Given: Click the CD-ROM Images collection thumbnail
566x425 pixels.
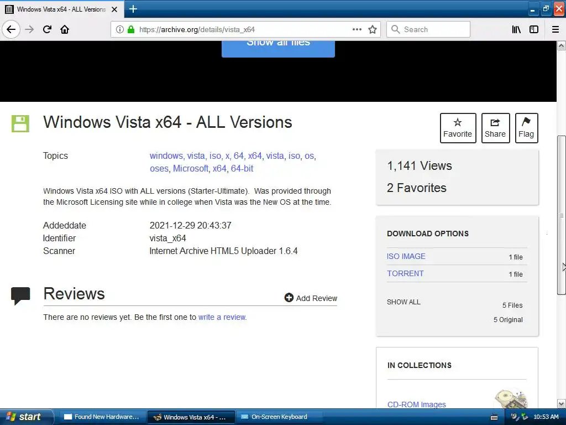Looking at the screenshot, I should pyautogui.click(x=511, y=398).
